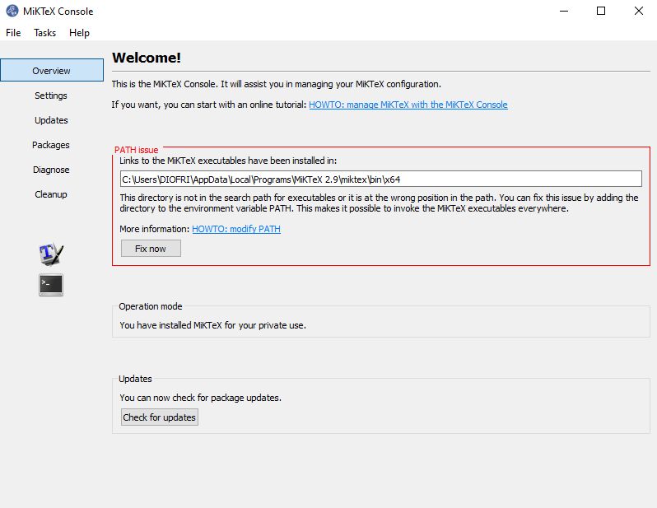
Task: Close the MiKTeX Console window
Action: pos(639,11)
